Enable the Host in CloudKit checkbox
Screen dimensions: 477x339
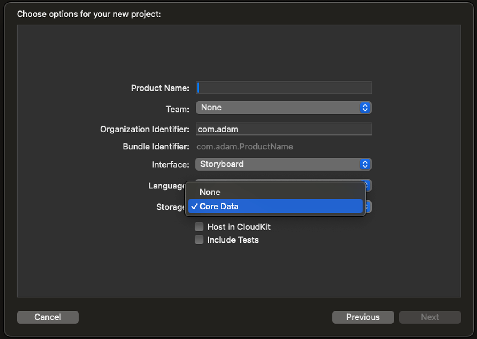(199, 227)
